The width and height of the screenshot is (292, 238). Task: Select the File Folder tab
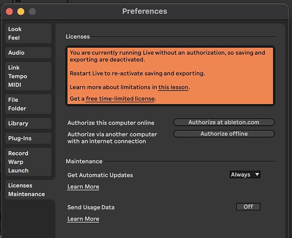coord(28,104)
